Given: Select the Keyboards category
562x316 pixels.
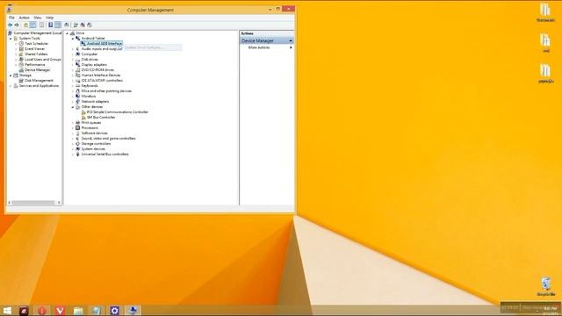Looking at the screenshot, I should (90, 86).
